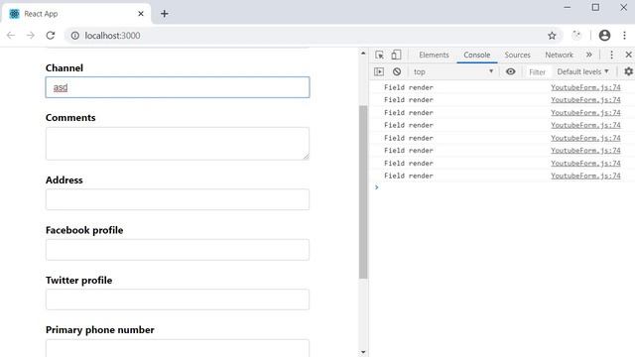Click the scrollbar up arrow

tap(363, 53)
